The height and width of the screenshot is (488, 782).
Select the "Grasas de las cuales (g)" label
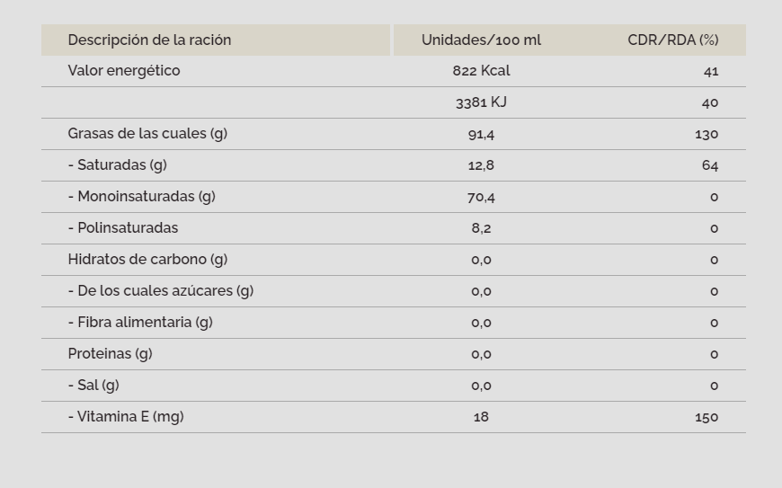click(x=147, y=134)
